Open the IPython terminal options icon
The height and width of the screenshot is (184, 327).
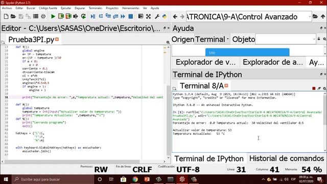[324, 88]
